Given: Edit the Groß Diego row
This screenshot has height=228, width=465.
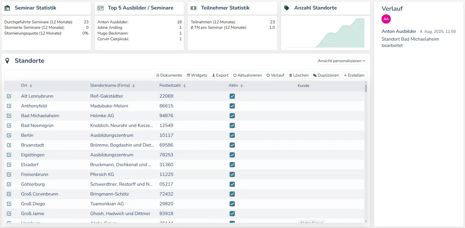Looking at the screenshot, I should tap(9, 204).
